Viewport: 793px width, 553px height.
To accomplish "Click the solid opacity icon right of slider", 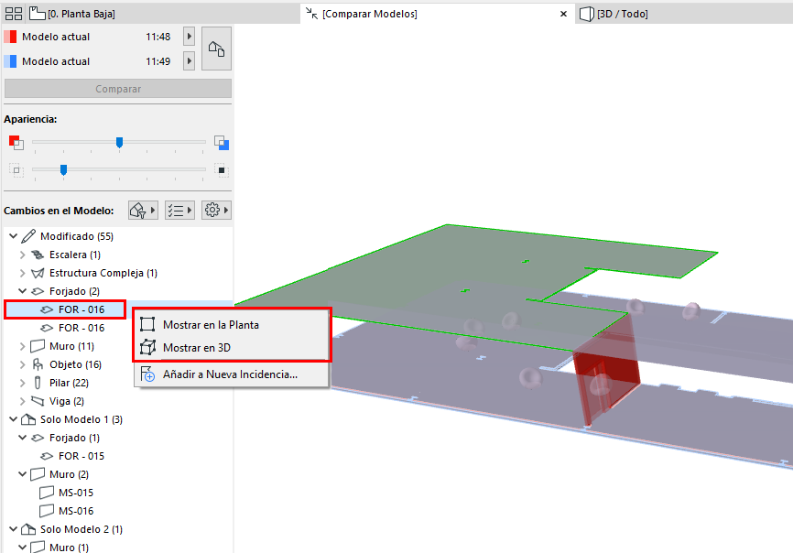I will pos(222,170).
